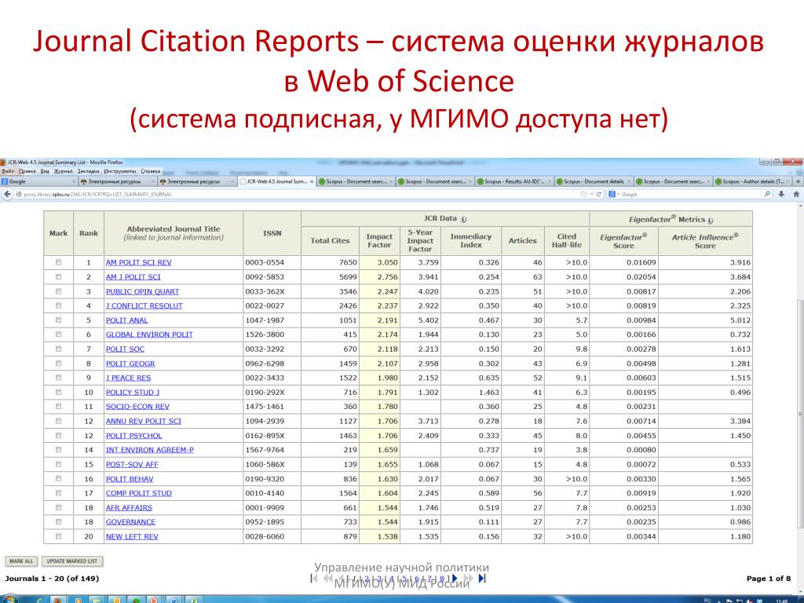Go back using Firefox back arrow
The height and width of the screenshot is (603, 804).
(x=7, y=195)
